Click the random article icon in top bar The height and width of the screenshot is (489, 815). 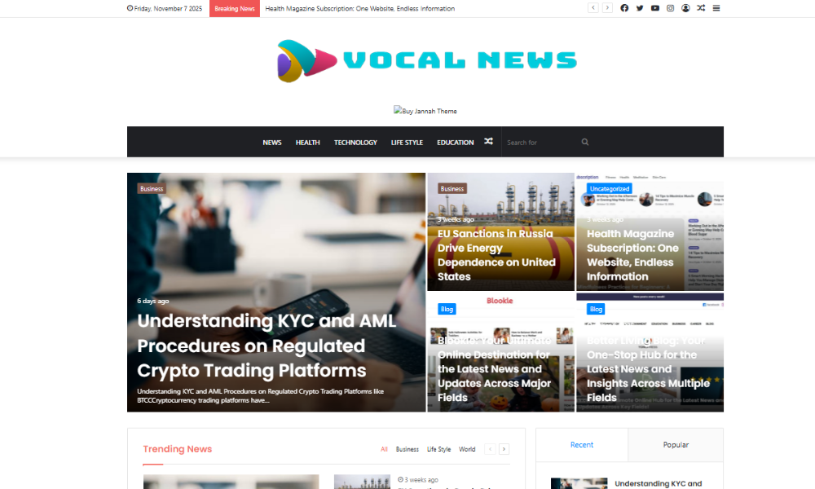click(x=701, y=8)
